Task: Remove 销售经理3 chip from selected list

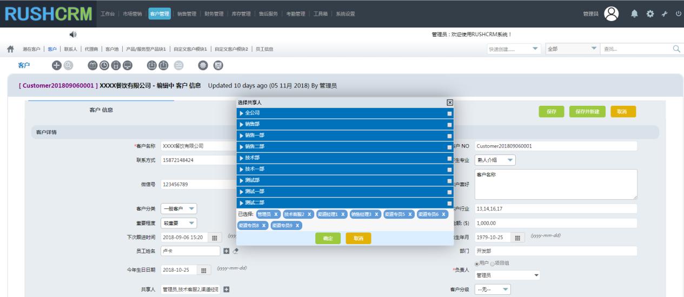Action: 377,214
